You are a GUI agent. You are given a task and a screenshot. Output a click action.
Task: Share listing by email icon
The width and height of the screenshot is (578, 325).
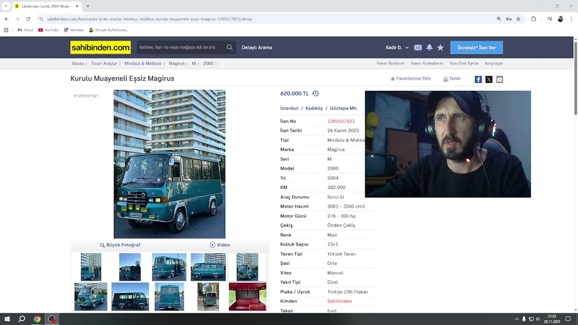pyautogui.click(x=499, y=79)
